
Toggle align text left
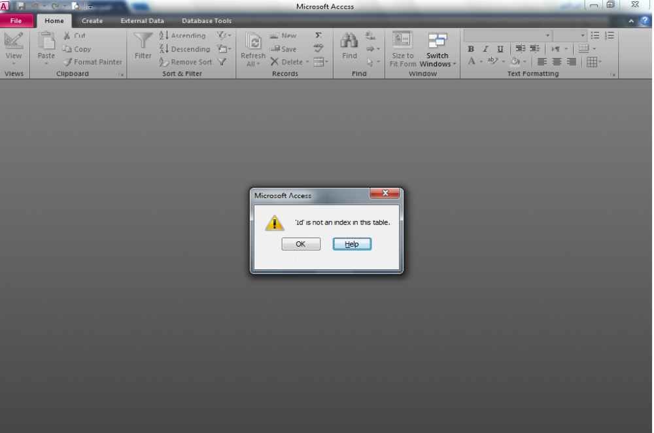542,61
